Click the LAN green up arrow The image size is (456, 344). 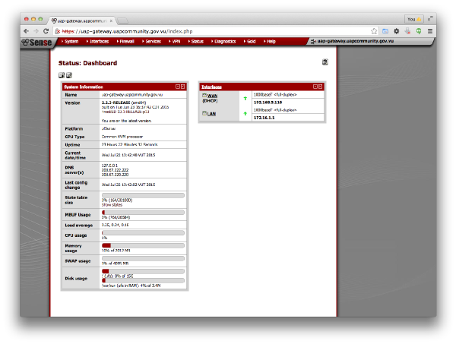point(245,114)
